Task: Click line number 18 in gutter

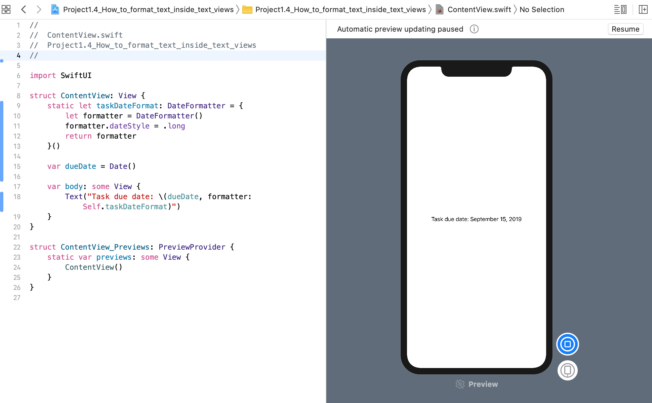Action: point(17,196)
